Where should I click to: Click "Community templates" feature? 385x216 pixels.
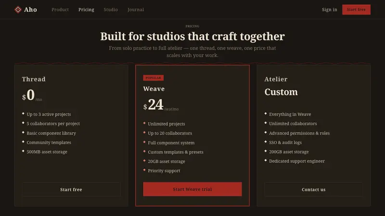click(x=49, y=142)
